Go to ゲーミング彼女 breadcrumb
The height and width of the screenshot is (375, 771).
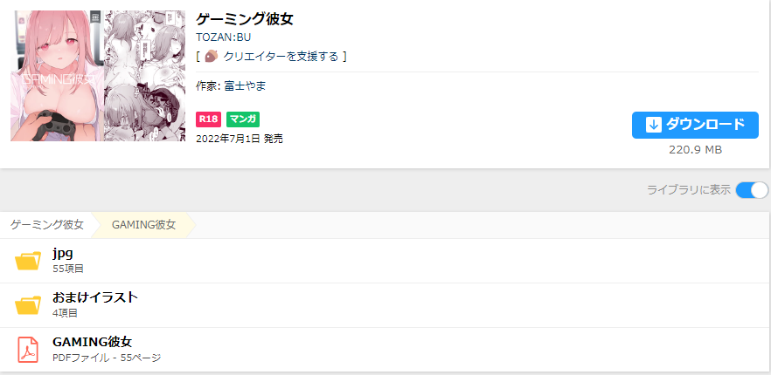coord(47,225)
